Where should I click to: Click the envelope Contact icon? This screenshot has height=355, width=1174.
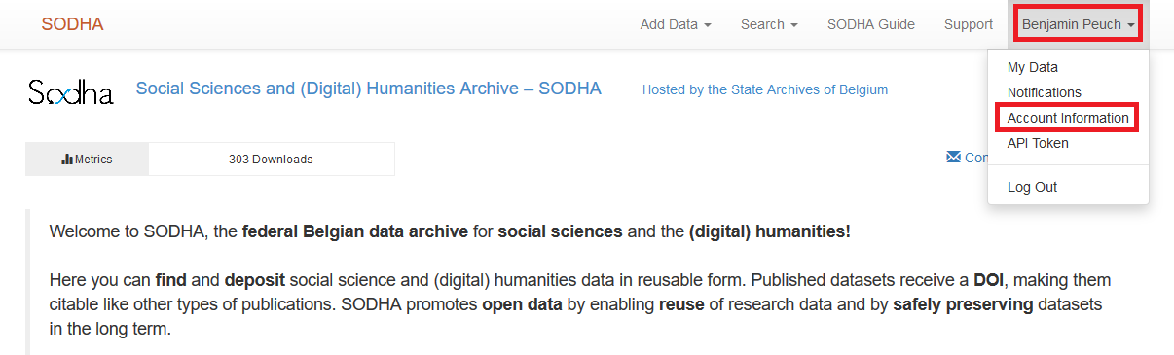[x=953, y=158]
